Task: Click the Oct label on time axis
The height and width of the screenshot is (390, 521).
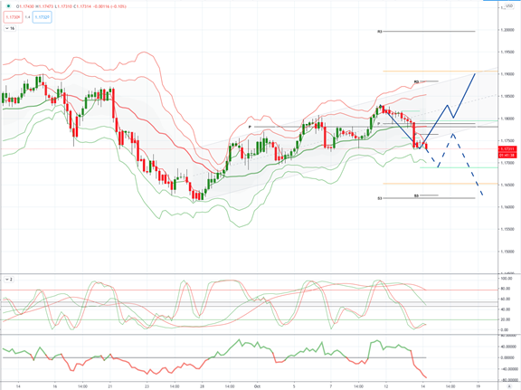Action: click(x=257, y=386)
